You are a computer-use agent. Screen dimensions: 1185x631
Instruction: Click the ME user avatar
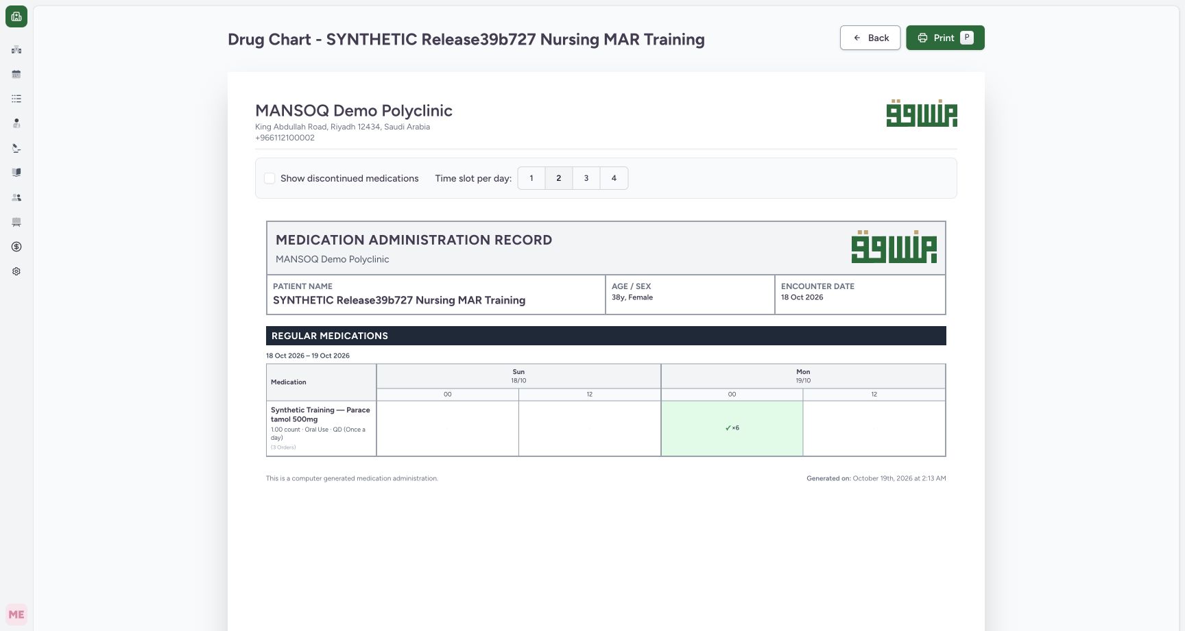16,615
